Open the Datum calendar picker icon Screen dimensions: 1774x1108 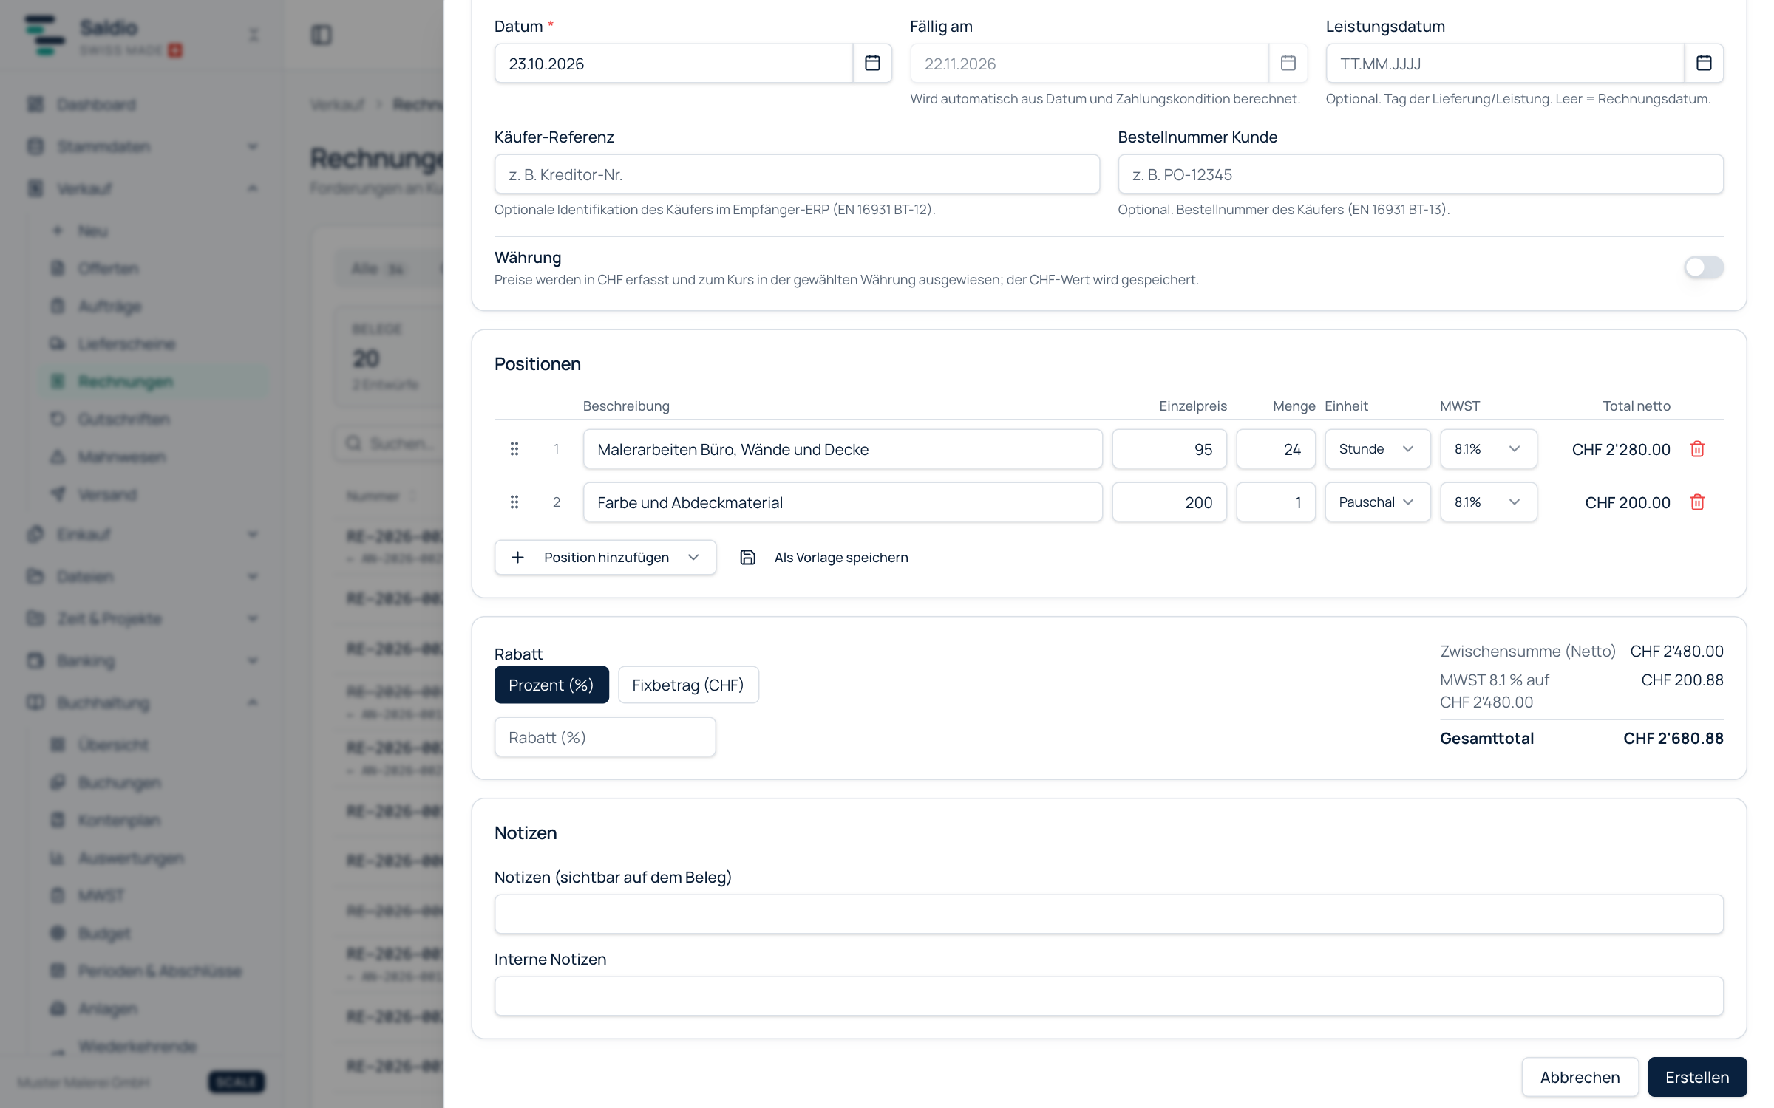(x=872, y=64)
